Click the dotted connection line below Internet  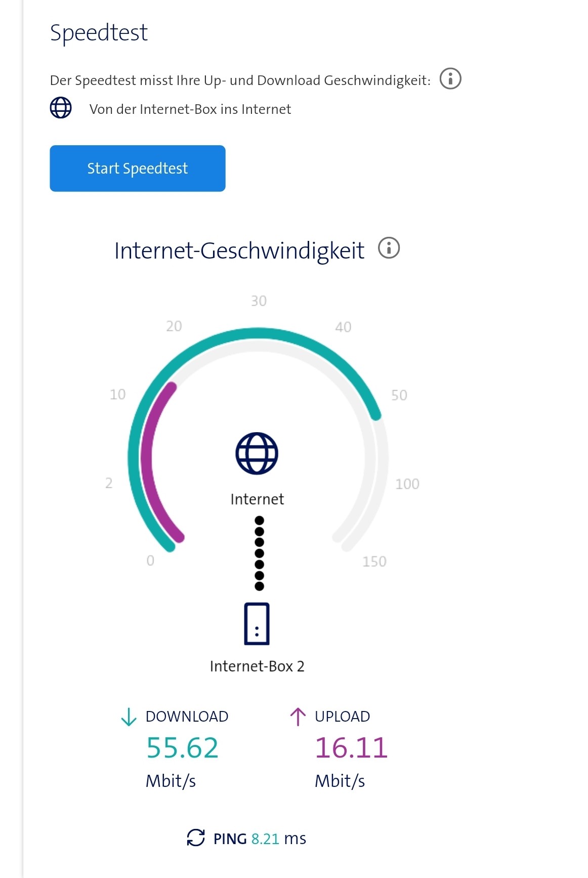click(259, 553)
